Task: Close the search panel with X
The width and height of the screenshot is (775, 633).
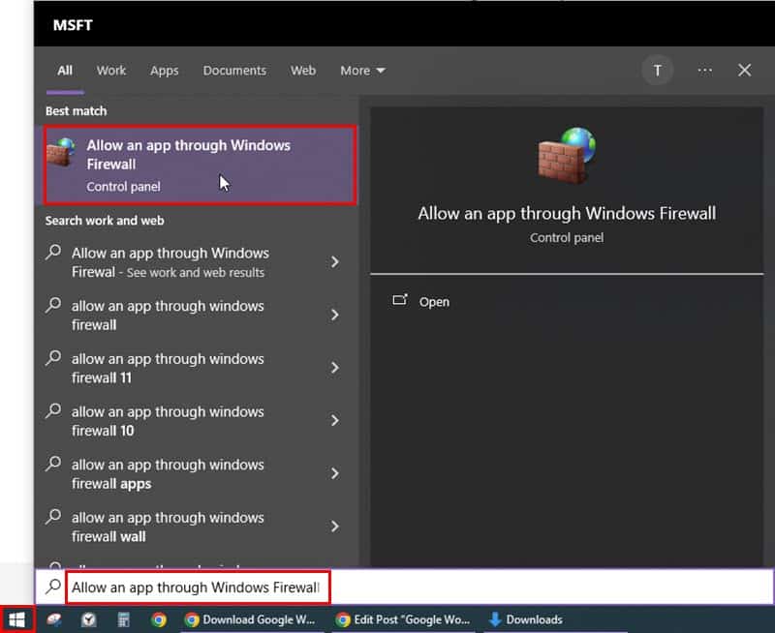Action: pos(744,71)
